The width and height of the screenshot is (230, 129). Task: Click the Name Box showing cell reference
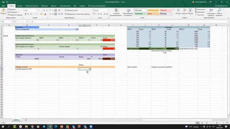coord(6,21)
